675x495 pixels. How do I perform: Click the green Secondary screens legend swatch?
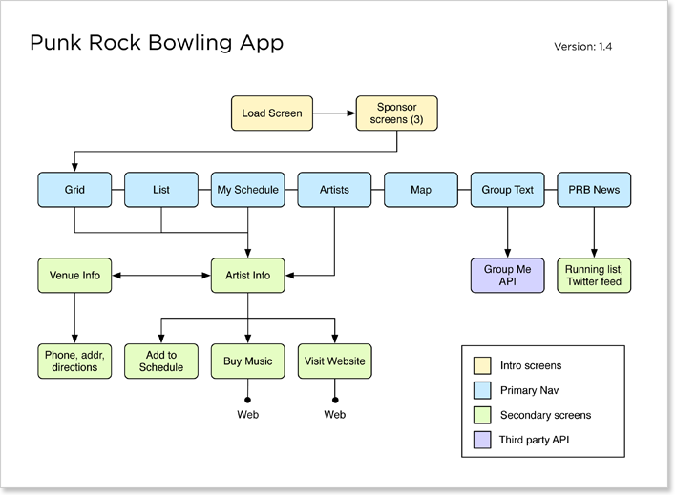[x=482, y=415]
